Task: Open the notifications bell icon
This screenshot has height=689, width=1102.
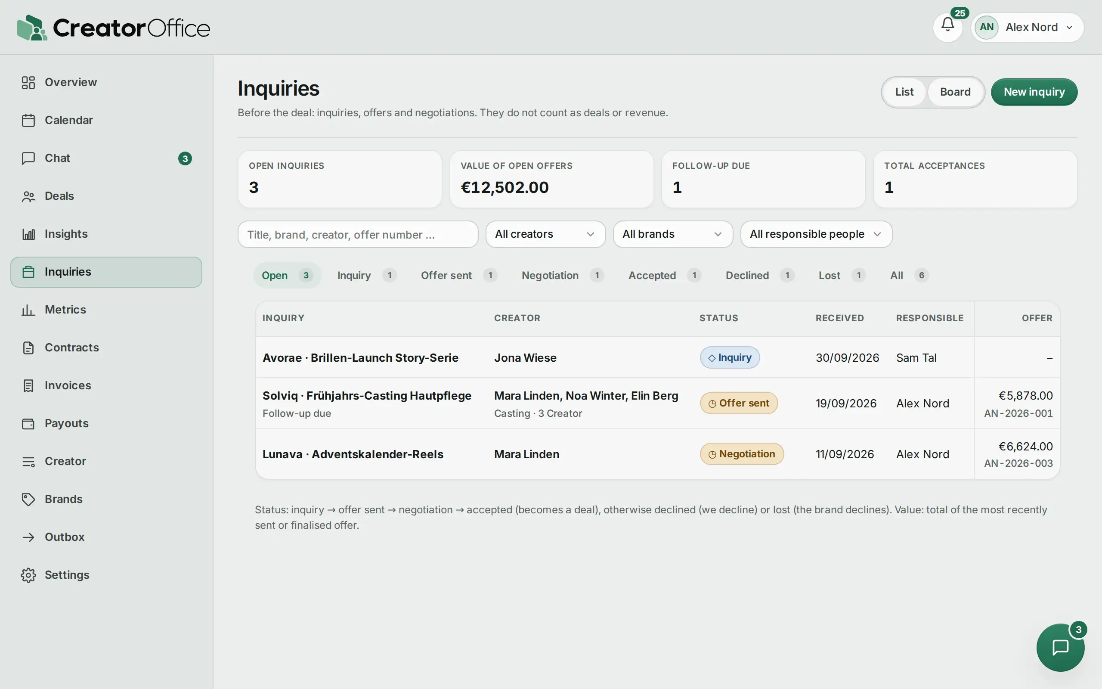Action: pyautogui.click(x=947, y=27)
